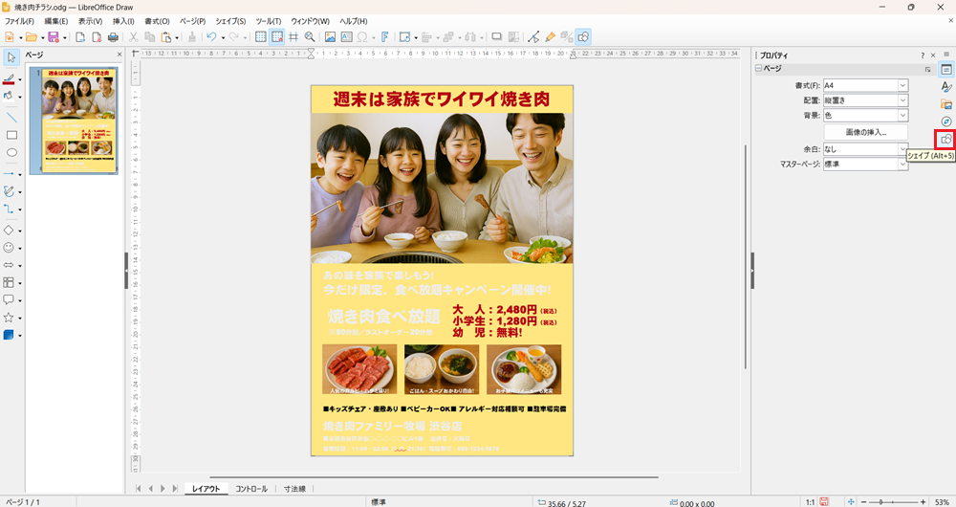The image size is (956, 507).
Task: Open the Fontwork text icon
Action: tap(384, 37)
